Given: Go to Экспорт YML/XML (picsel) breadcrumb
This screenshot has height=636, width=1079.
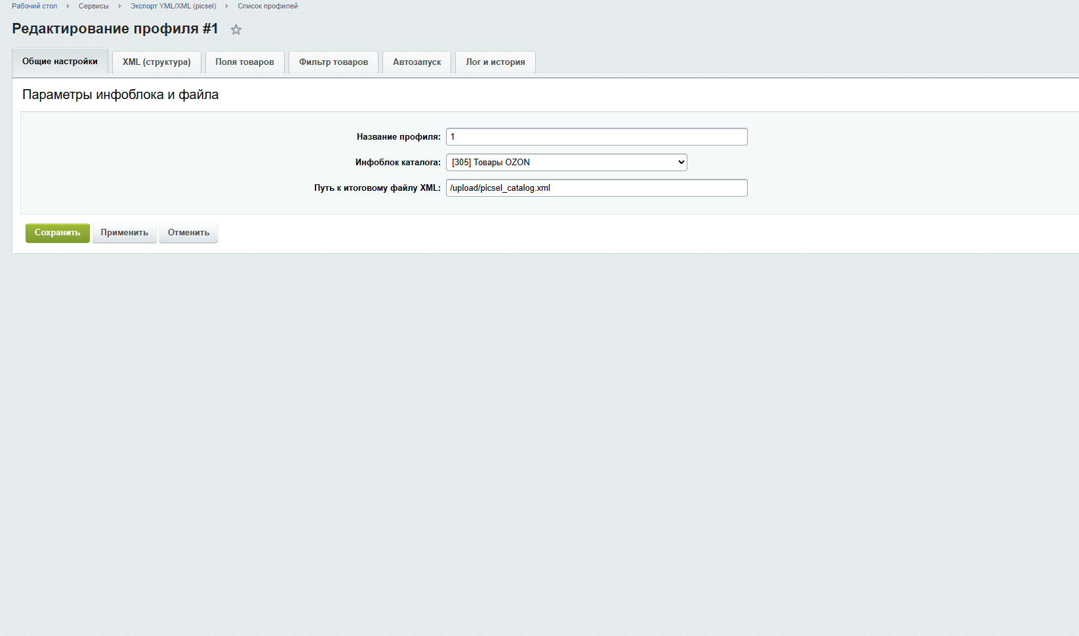Looking at the screenshot, I should pos(173,6).
